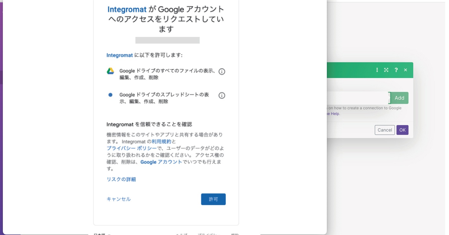
Task: Open the help question mark icon
Action: pyautogui.click(x=396, y=70)
